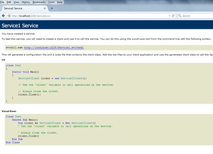Click 'Shared Sub Main()' code line
Image resolution: width=213 pixels, height=154 pixels.
point(25,120)
